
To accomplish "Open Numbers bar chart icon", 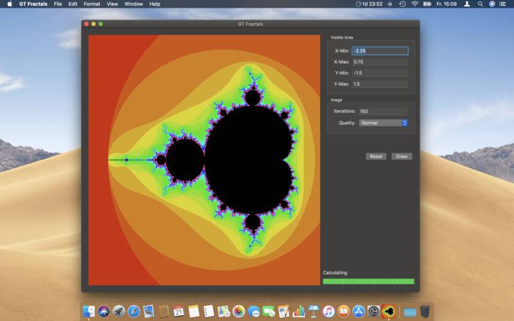I will [299, 311].
